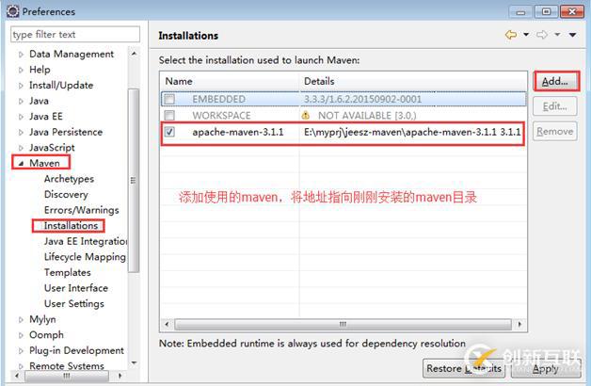Click the type filter text field
This screenshot has width=591, height=386.
click(75, 34)
